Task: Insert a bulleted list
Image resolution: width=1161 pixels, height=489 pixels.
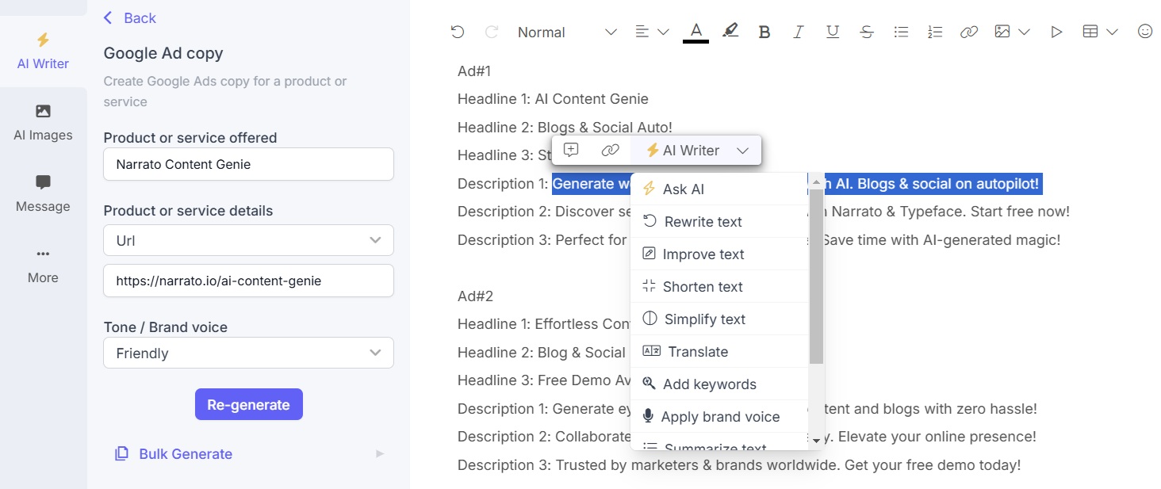Action: 901,32
